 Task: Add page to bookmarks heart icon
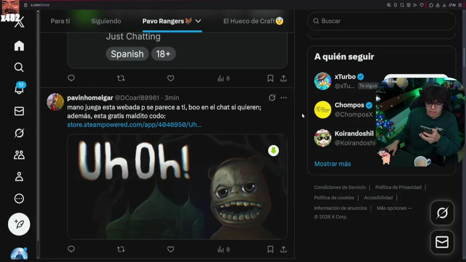tap(422, 5)
